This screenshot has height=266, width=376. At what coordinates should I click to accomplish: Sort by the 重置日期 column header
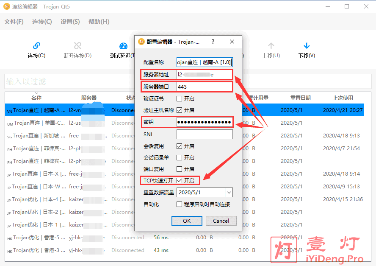pos(301,98)
